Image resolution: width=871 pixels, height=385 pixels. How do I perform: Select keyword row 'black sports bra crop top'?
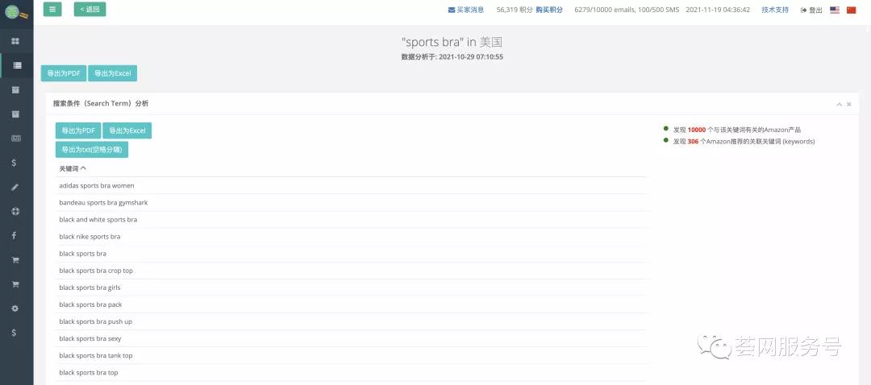tap(351, 271)
